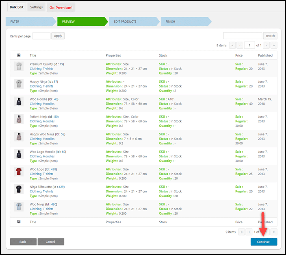Click the image column icon in table header
Screen dimensions: 286x255
[x=19, y=55]
